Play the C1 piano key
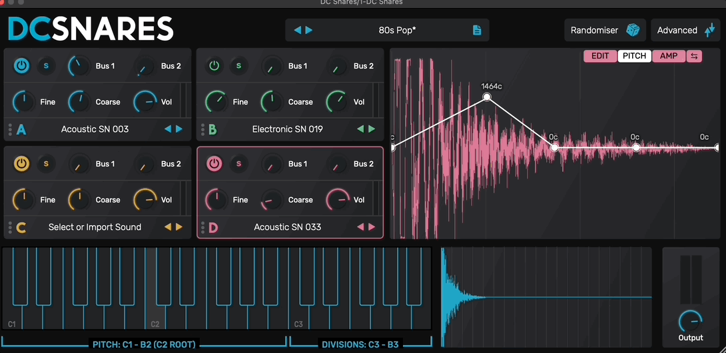 [11, 317]
